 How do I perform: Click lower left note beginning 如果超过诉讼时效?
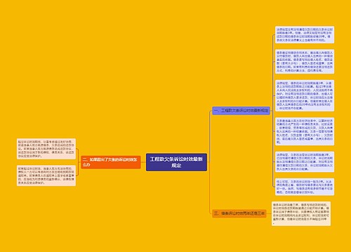46,176
